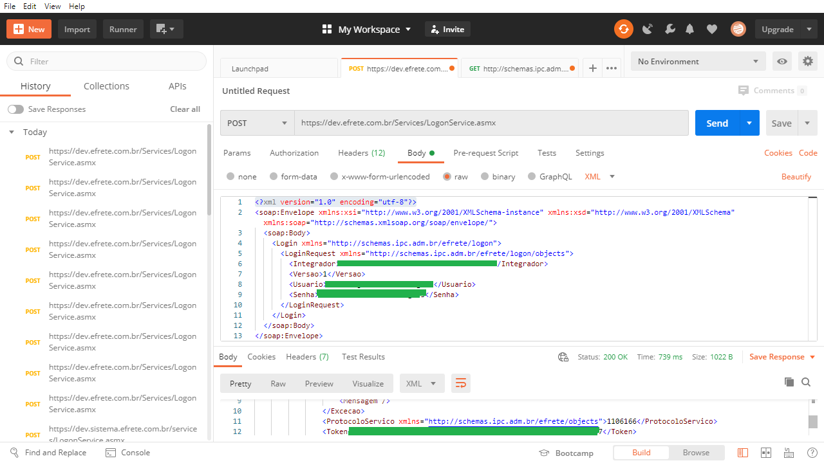Switch to Browse mode
This screenshot has height=463, width=824.
pyautogui.click(x=696, y=453)
